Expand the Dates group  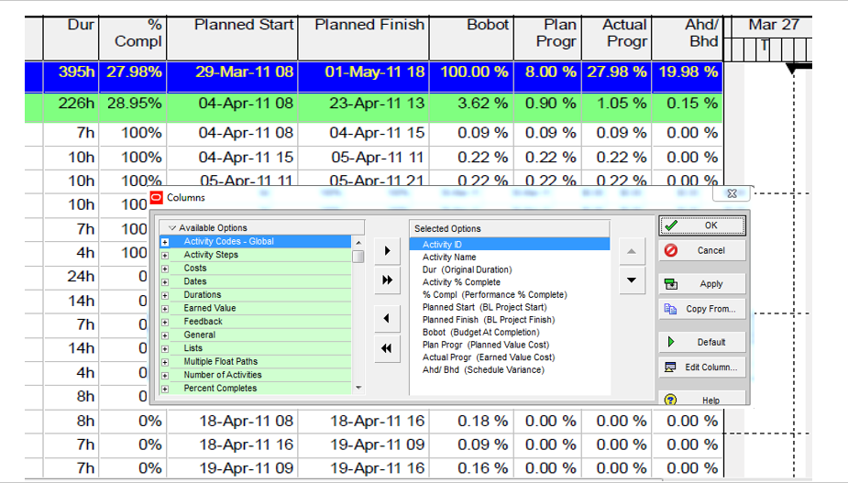pos(165,281)
